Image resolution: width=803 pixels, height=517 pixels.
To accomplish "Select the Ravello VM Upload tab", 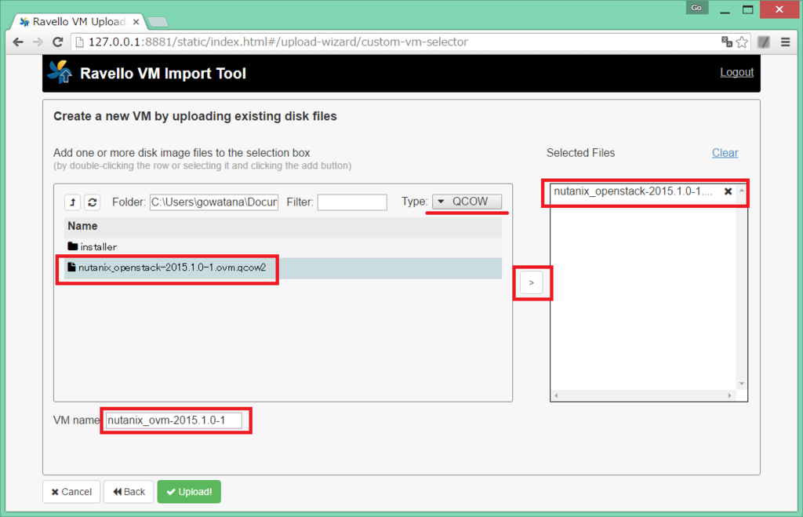I will coord(78,21).
